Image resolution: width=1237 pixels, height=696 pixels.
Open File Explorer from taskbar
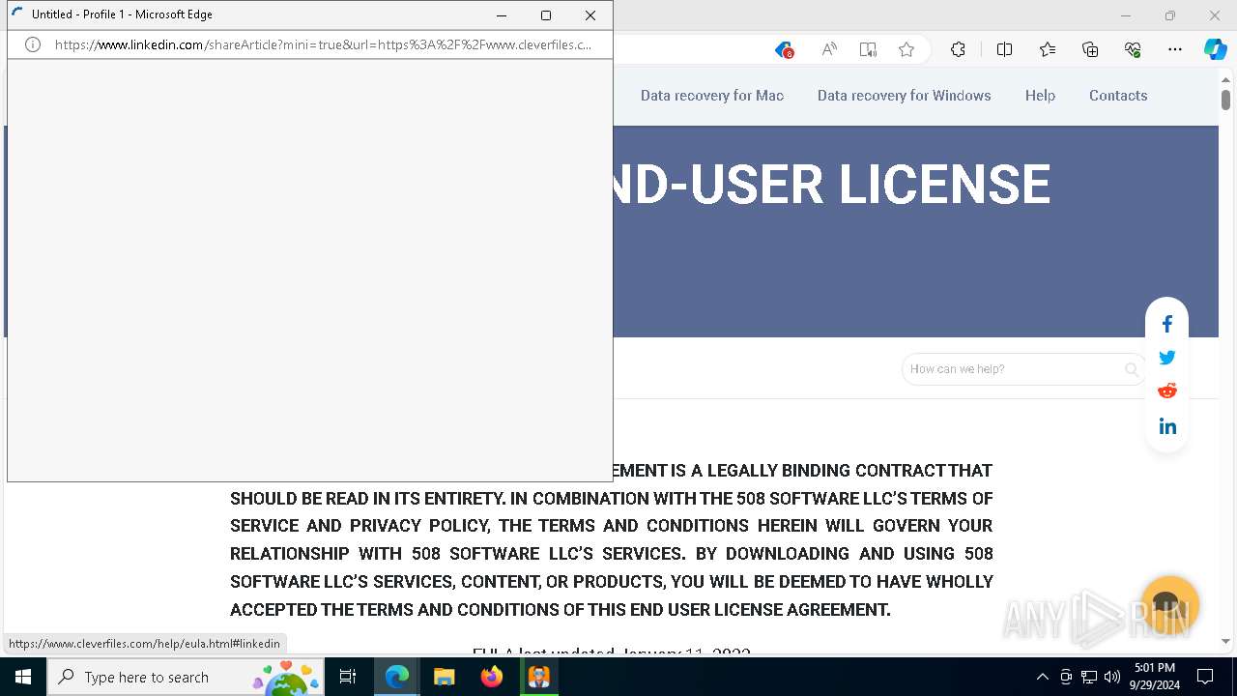point(445,677)
